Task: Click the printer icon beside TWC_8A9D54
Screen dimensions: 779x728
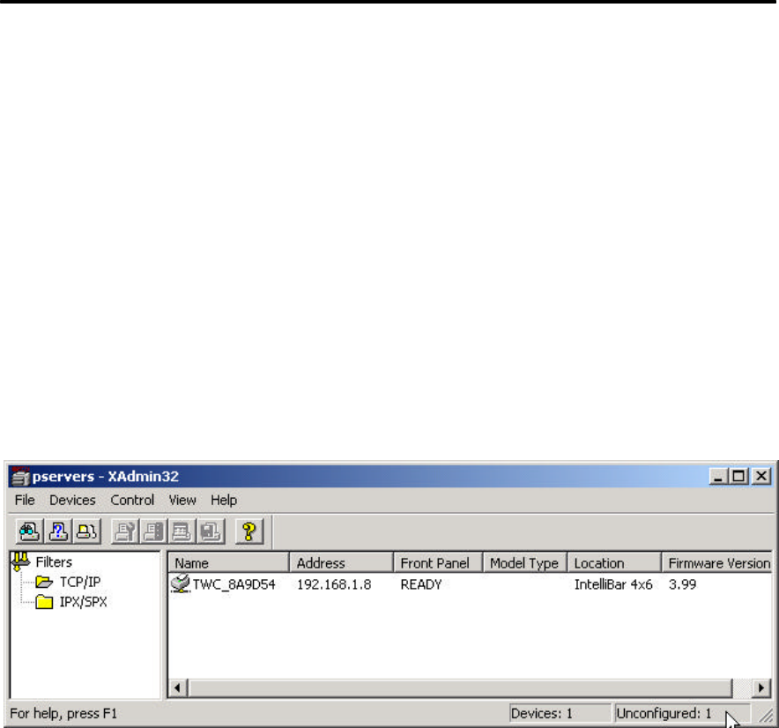Action: tap(181, 583)
